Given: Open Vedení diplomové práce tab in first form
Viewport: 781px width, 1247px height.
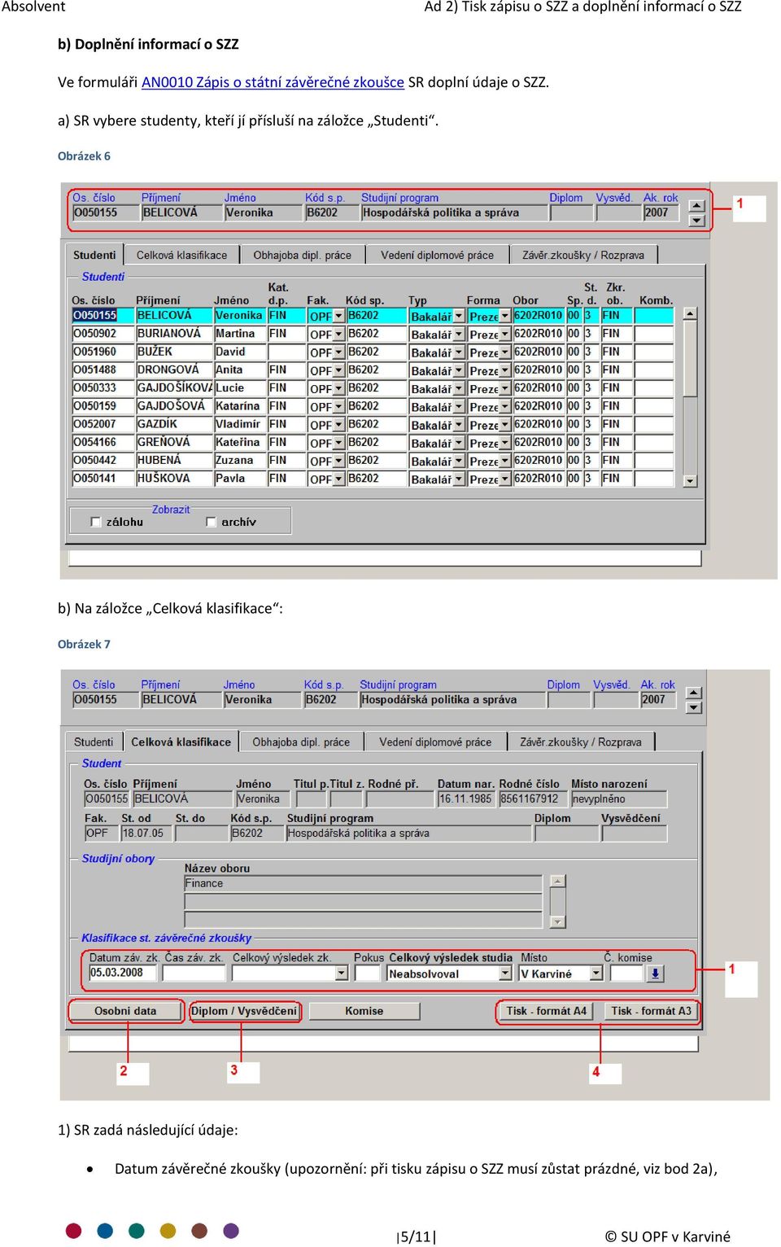Looking at the screenshot, I should pos(437,255).
